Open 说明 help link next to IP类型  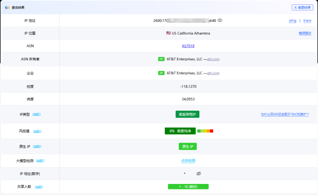(x=37, y=114)
